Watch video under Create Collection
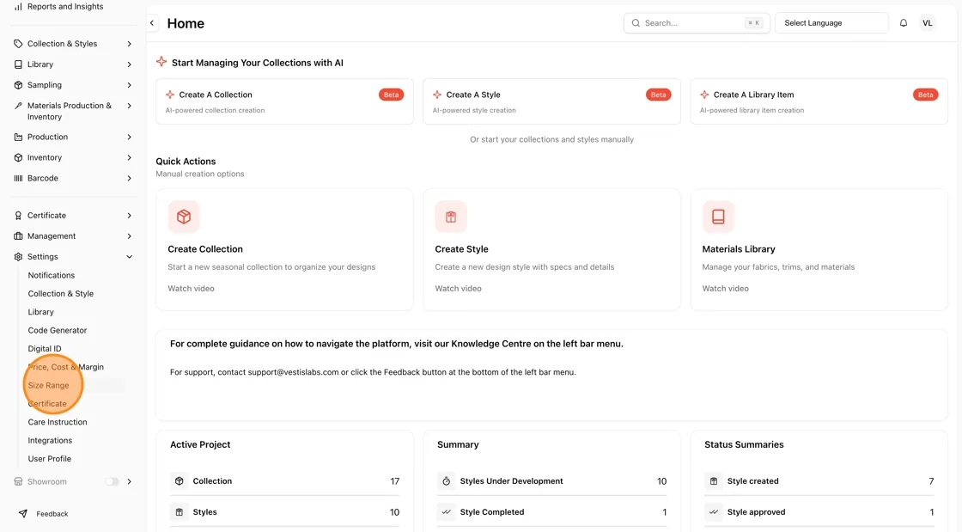 pos(191,289)
